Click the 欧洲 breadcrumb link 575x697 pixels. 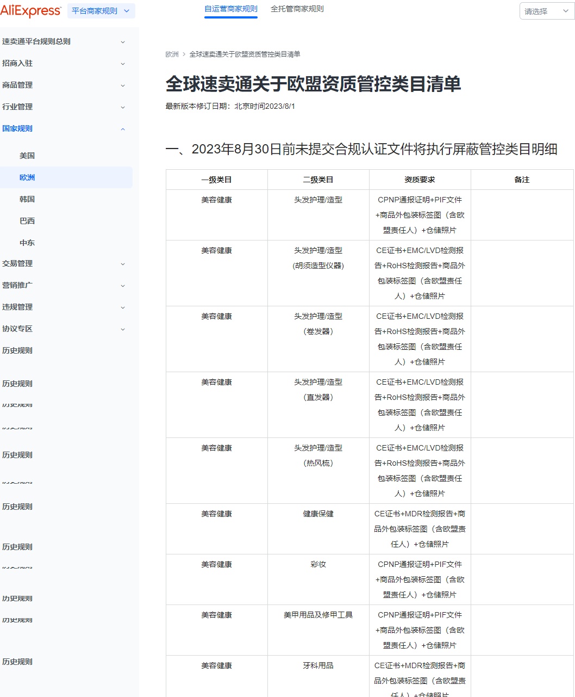pyautogui.click(x=172, y=54)
